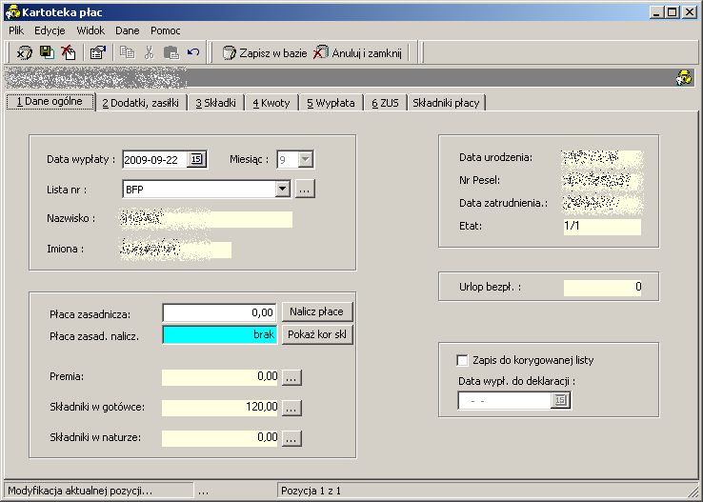Switch to 4 Kwoty tab
The height and width of the screenshot is (502, 703).
pyautogui.click(x=271, y=103)
